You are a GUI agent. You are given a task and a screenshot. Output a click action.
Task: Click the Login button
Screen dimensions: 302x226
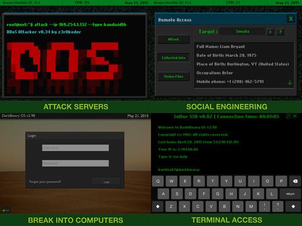pyautogui.click(x=106, y=182)
